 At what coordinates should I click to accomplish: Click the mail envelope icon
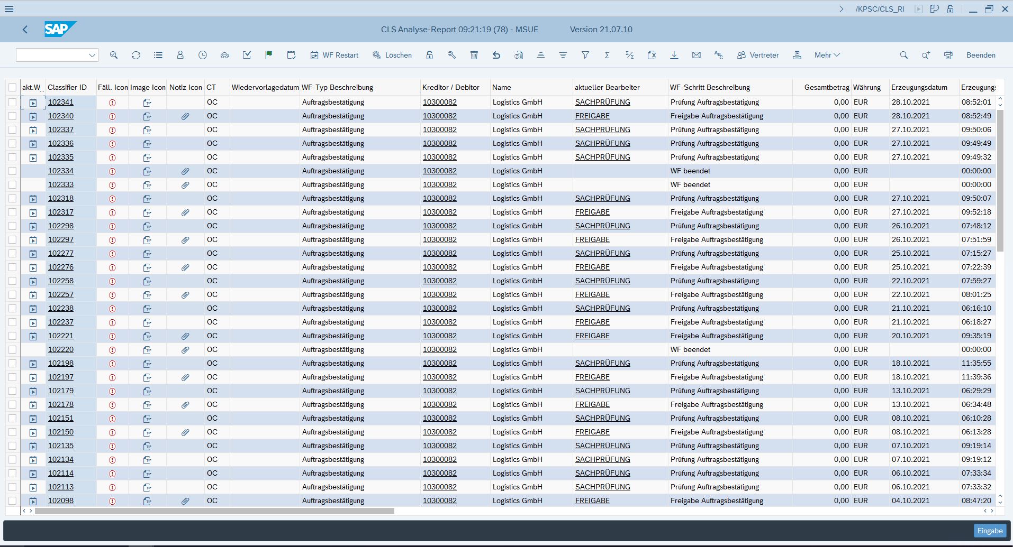pyautogui.click(x=697, y=55)
